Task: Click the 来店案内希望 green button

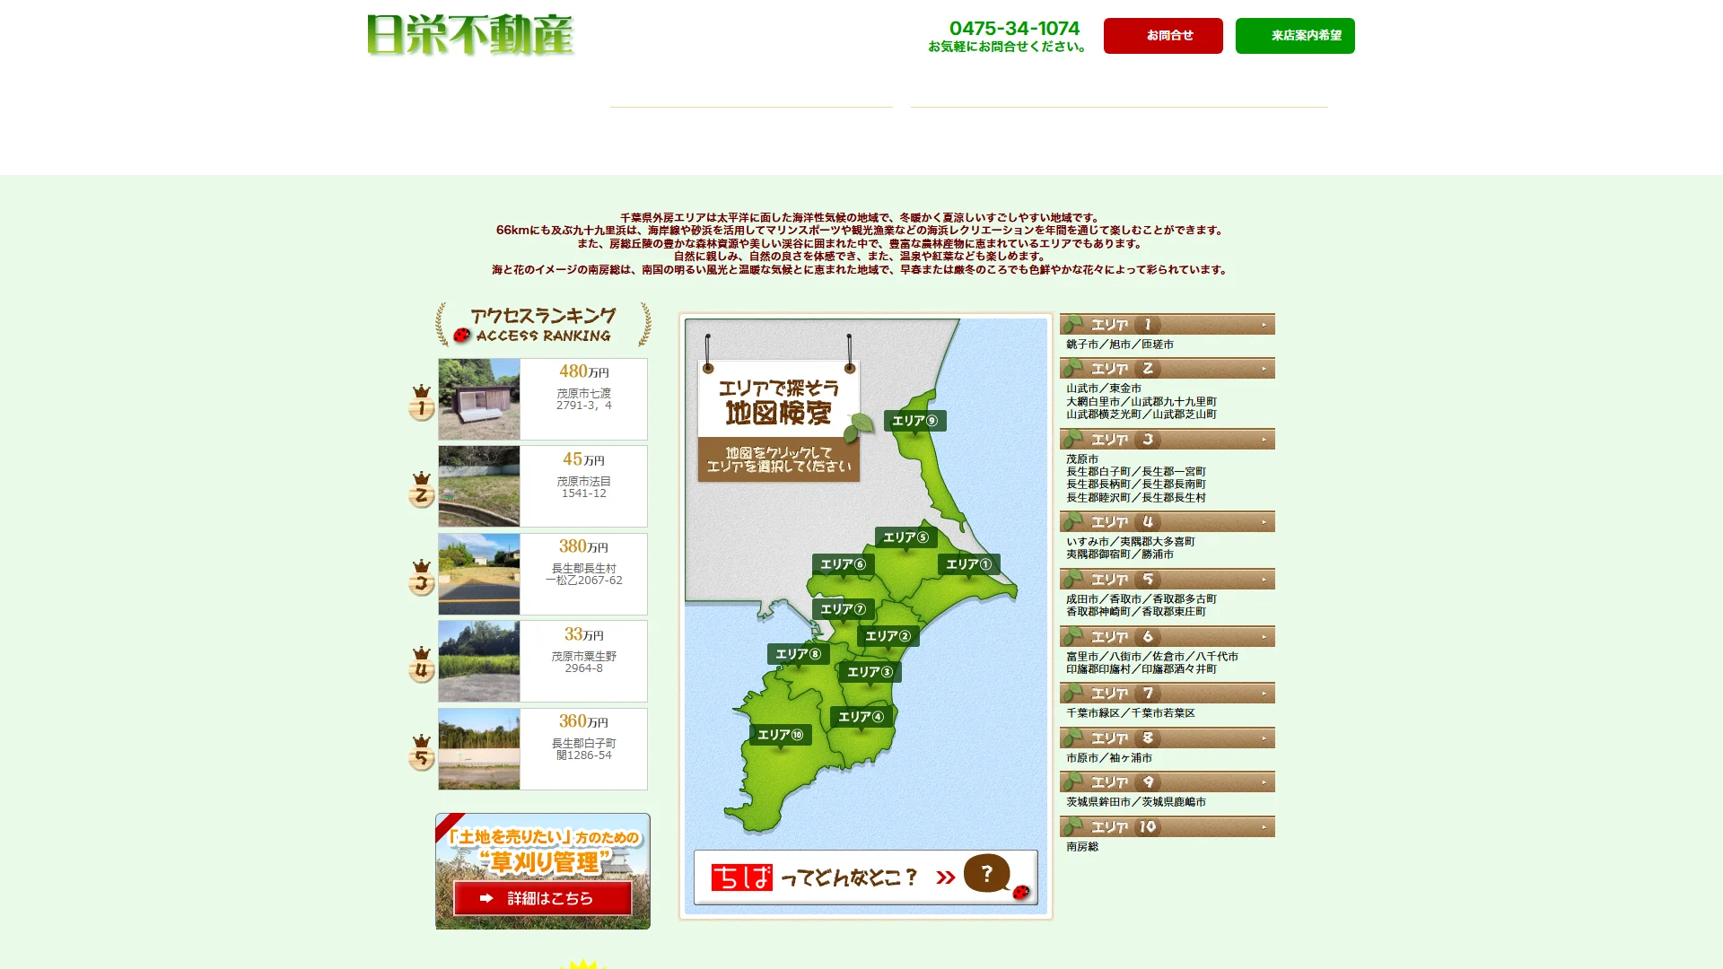Action: 1295,36
